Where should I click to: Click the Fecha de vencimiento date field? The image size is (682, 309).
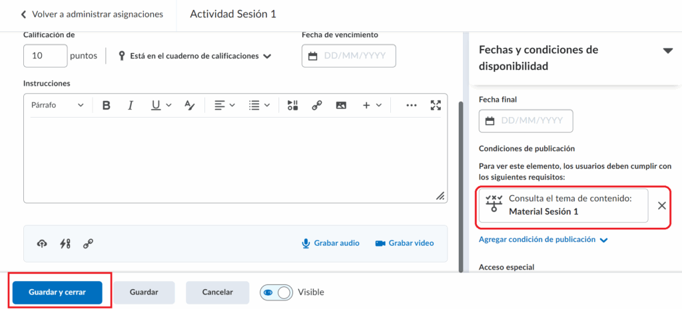pos(349,56)
